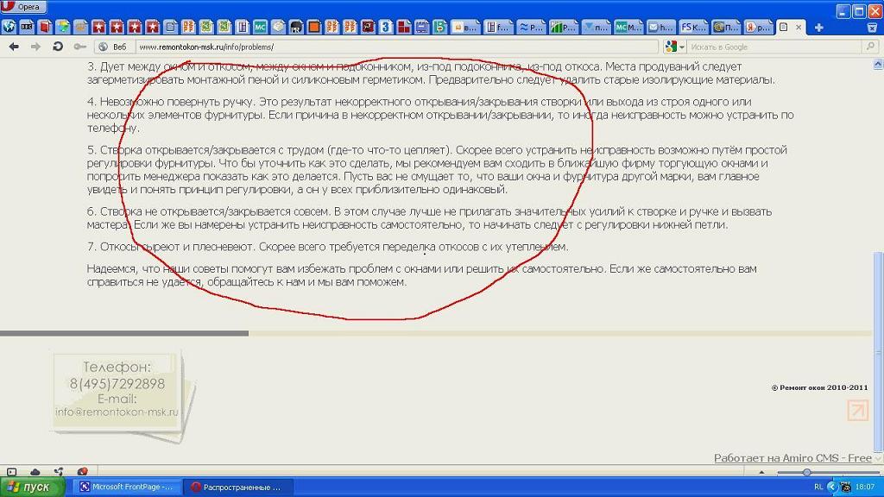Click the Ремонт окон 2010-2011 copyright text
This screenshot has width=884, height=497.
click(819, 387)
